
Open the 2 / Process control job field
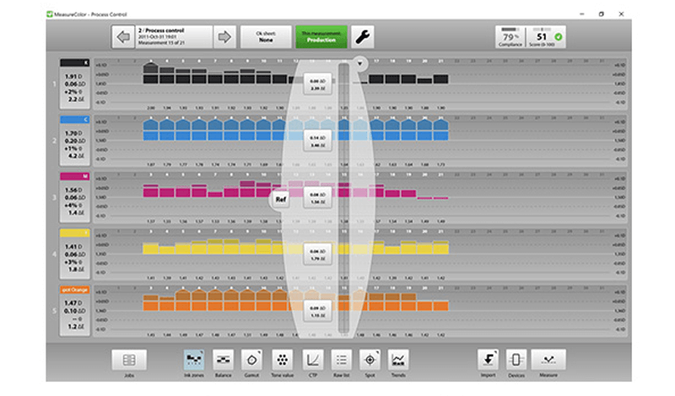(175, 37)
